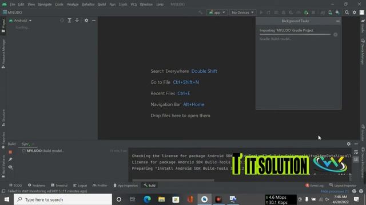Click Expand All in Project panel
The height and width of the screenshot is (205, 366).
pyautogui.click(x=69, y=20)
